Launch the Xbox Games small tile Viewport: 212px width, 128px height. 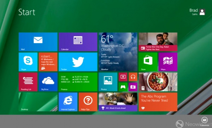[x=123, y=87]
